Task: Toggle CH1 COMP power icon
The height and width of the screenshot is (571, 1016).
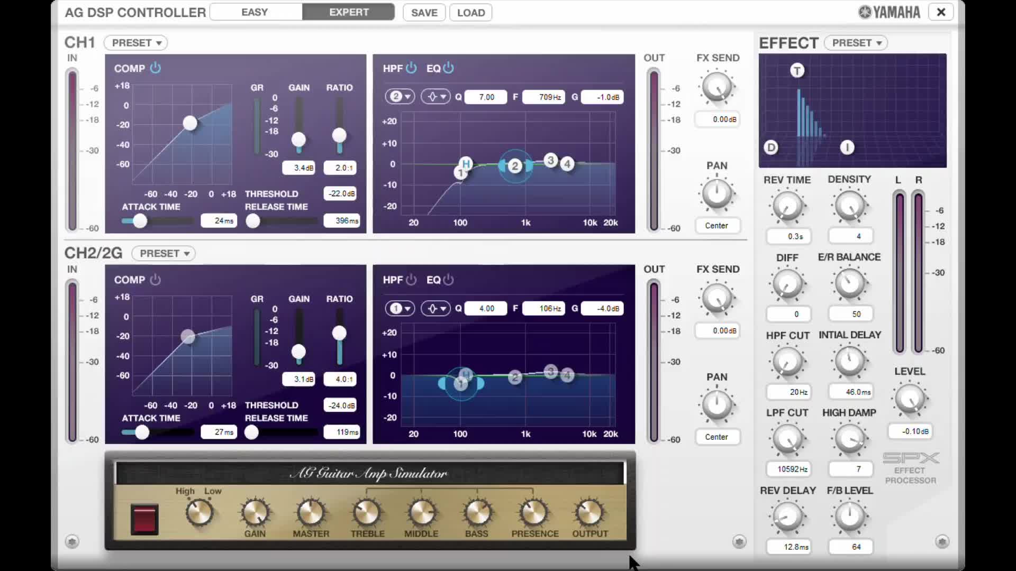Action: [x=155, y=68]
